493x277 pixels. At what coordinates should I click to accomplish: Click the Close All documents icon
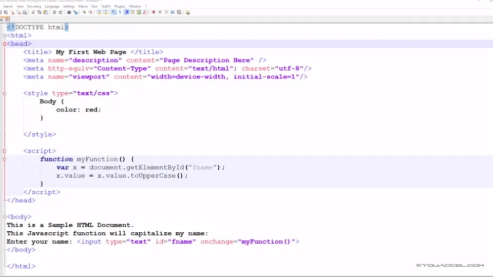point(18,12)
